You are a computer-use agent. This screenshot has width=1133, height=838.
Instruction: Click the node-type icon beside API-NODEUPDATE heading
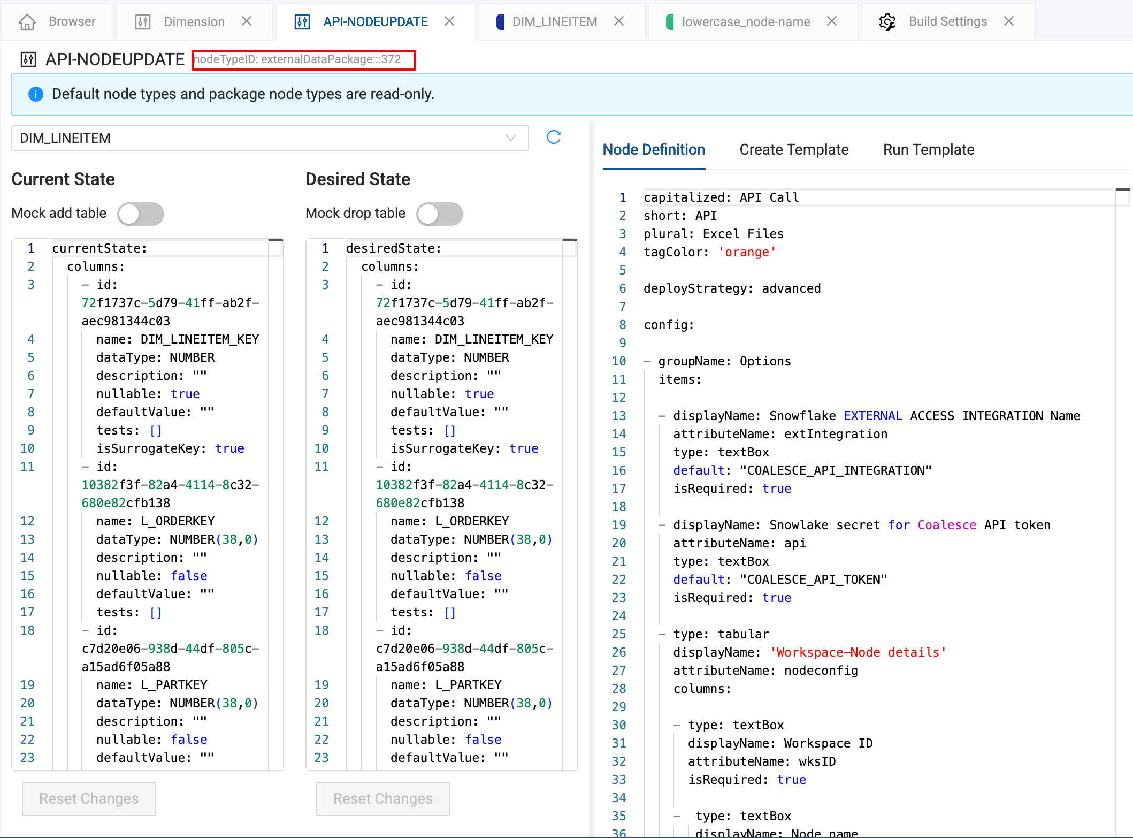tap(28, 59)
